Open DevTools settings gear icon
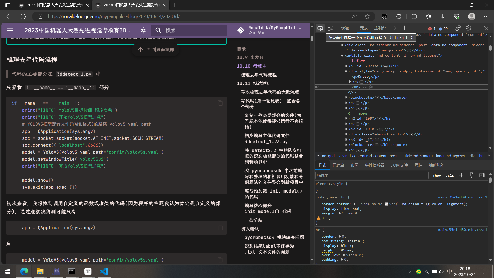This screenshot has height=278, width=494. (468, 28)
